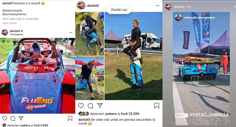Screen dimensions: 236x127
Task: Open the @sunwavepharma mention link
Action: [x=14, y=14]
